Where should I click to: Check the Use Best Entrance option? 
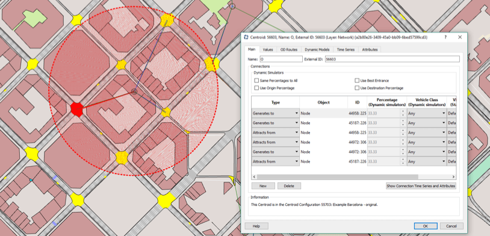(x=357, y=81)
